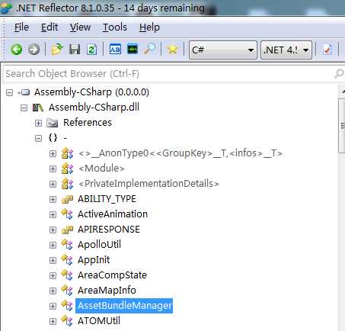The height and width of the screenshot is (331, 345).
Task: Click the AssetBundleManager class icon
Action: coord(67,306)
